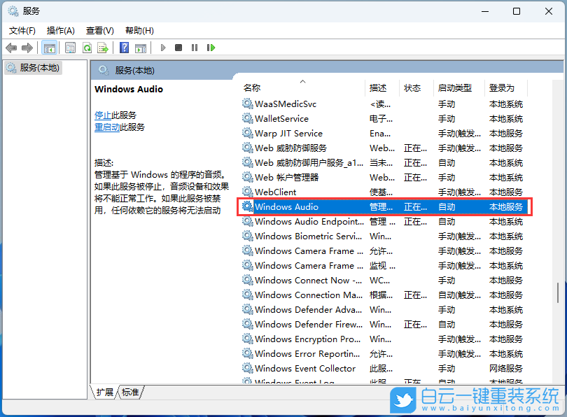Viewport: 567px width, 417px height.
Task: Click the vertical scrollbar of the service list
Action: [x=558, y=210]
